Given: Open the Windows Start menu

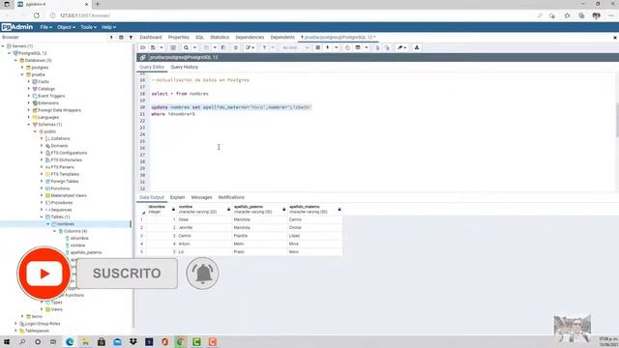Looking at the screenshot, I should coord(7,341).
